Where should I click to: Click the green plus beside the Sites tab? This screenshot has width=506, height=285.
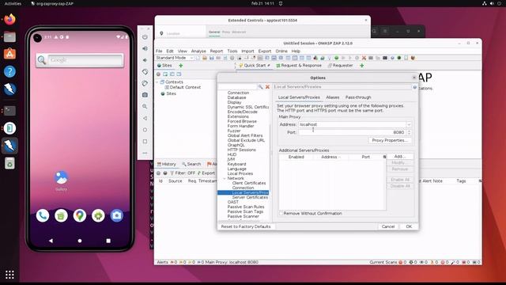(x=181, y=66)
